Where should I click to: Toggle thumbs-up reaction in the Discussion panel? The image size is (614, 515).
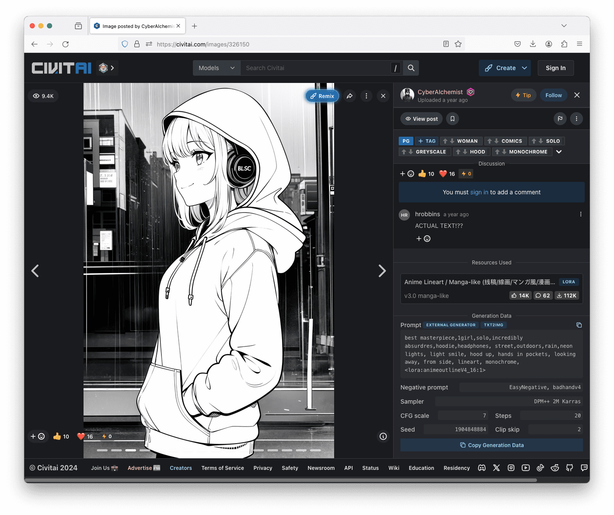(426, 174)
